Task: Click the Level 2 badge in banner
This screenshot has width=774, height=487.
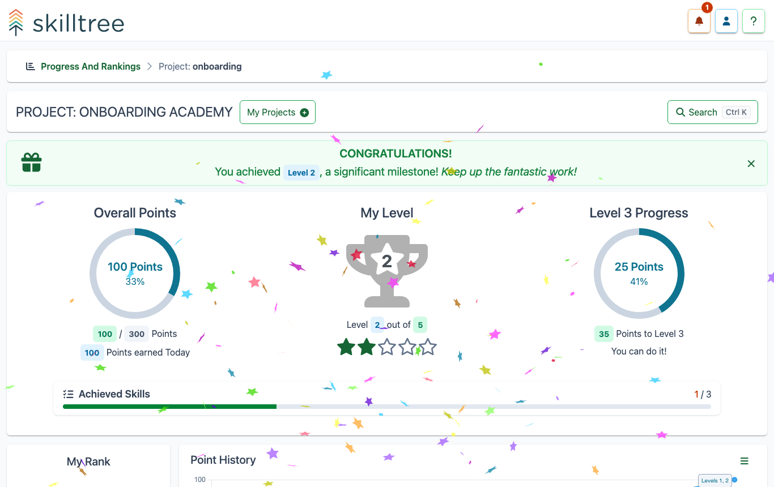Action: 301,173
